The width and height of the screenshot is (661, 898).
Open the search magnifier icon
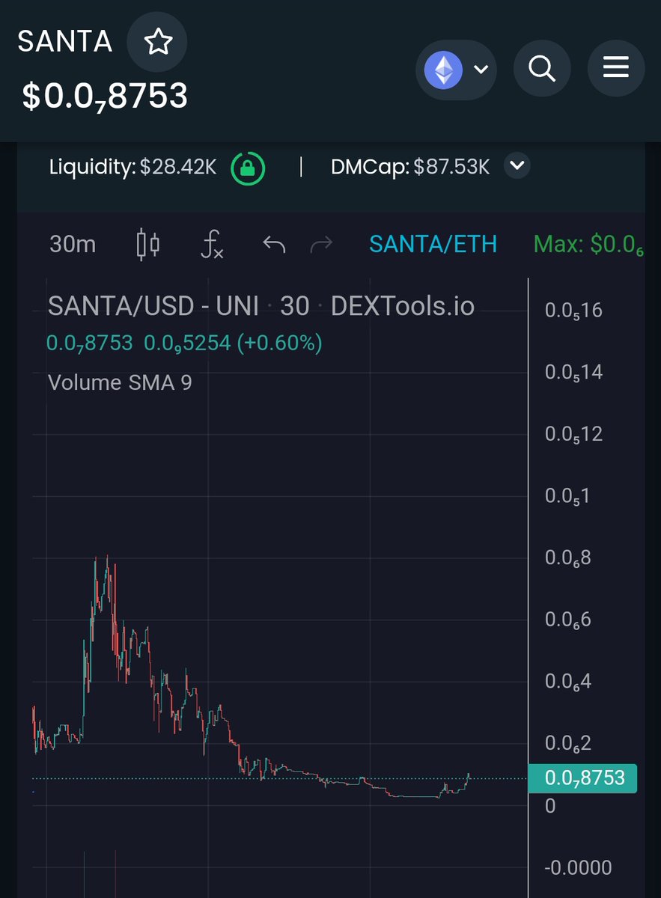[542, 69]
